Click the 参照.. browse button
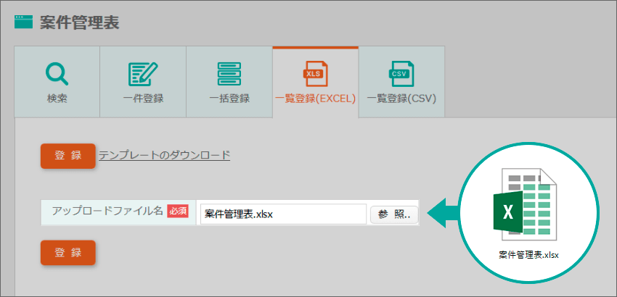This screenshot has width=617, height=297. coord(394,214)
